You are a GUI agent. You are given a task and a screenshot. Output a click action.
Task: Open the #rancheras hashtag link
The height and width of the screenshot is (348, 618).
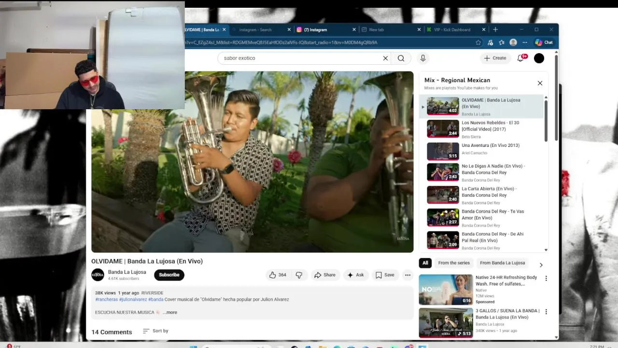point(106,300)
